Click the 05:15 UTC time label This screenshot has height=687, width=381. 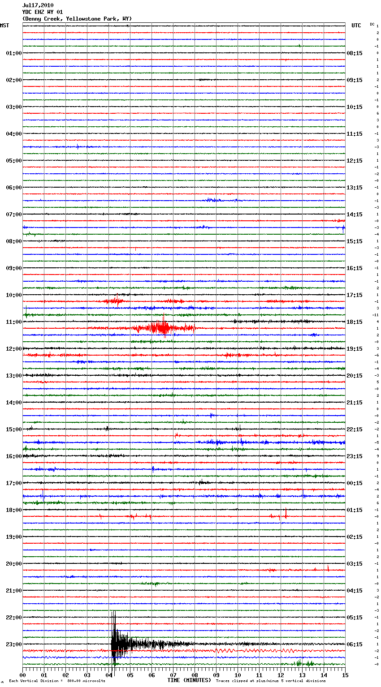point(355,618)
